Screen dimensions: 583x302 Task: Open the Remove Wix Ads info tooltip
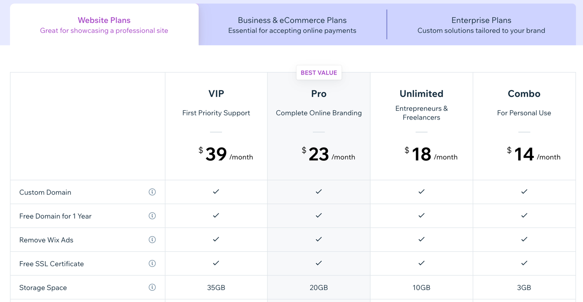click(x=152, y=240)
